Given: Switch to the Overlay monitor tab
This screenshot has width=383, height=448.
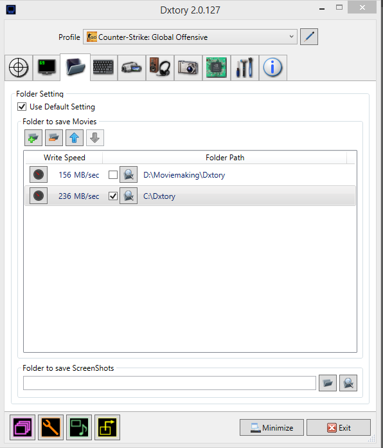Looking at the screenshot, I should point(47,68).
